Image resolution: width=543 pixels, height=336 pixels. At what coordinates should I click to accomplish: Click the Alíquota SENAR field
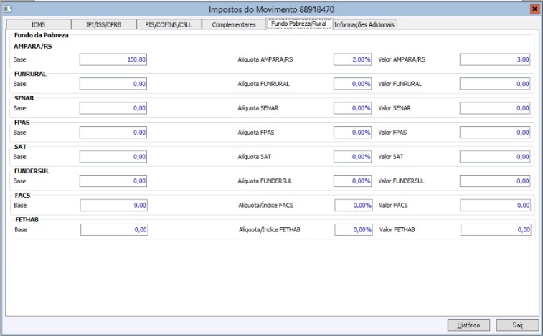[x=352, y=108]
